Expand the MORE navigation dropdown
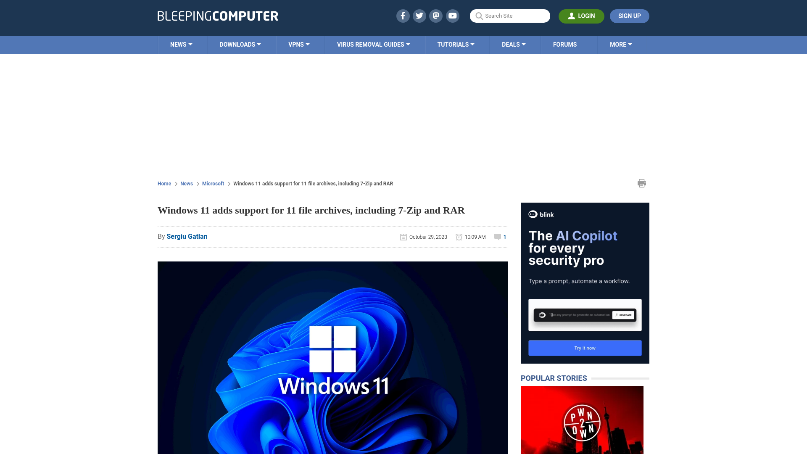The image size is (807, 454). 621,44
